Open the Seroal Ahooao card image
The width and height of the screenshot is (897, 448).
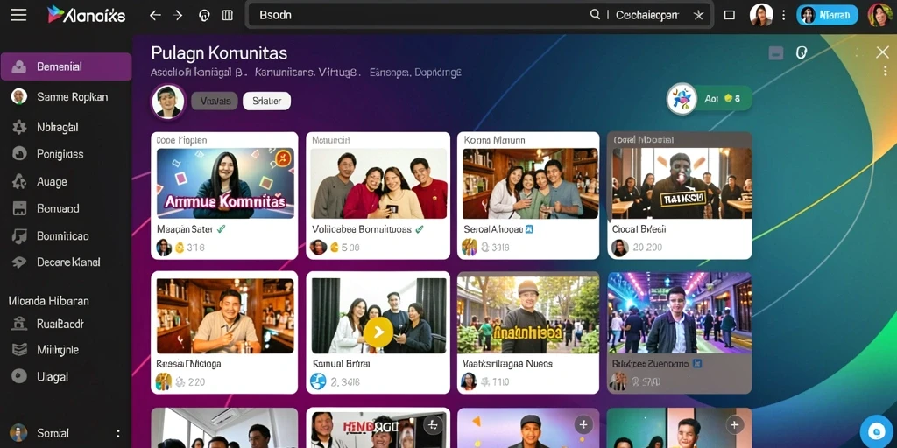(x=530, y=184)
